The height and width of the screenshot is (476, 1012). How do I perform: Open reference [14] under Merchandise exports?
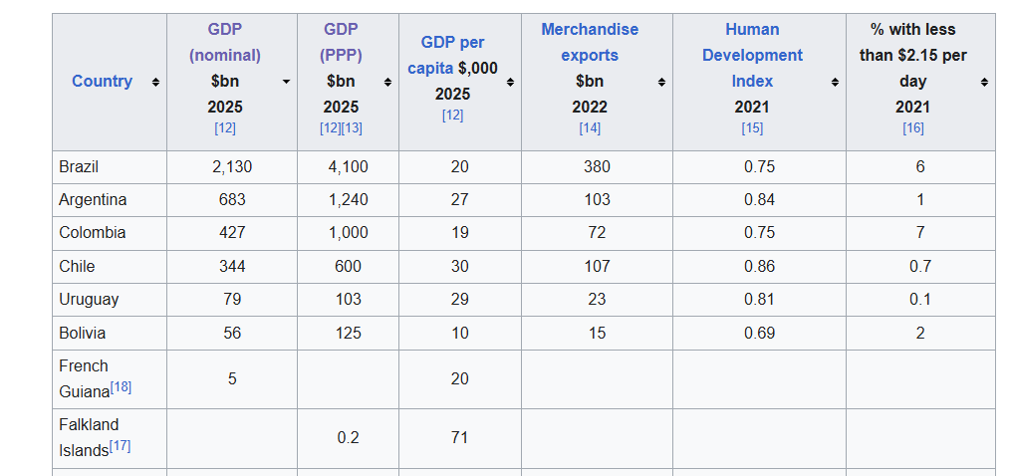click(x=590, y=127)
